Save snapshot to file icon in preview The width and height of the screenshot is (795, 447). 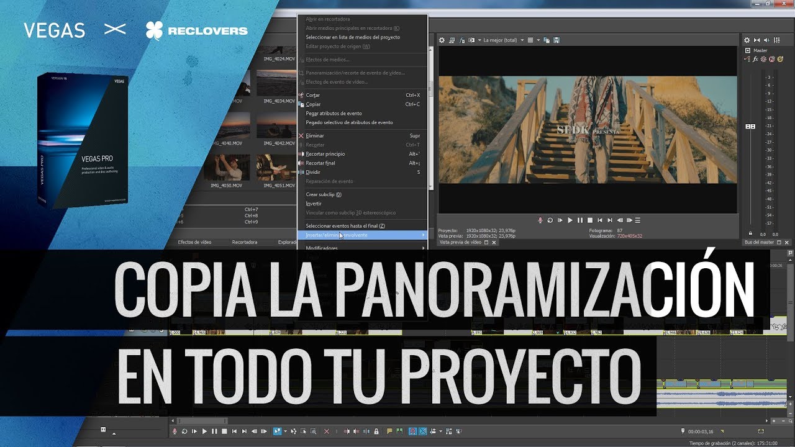pos(556,40)
